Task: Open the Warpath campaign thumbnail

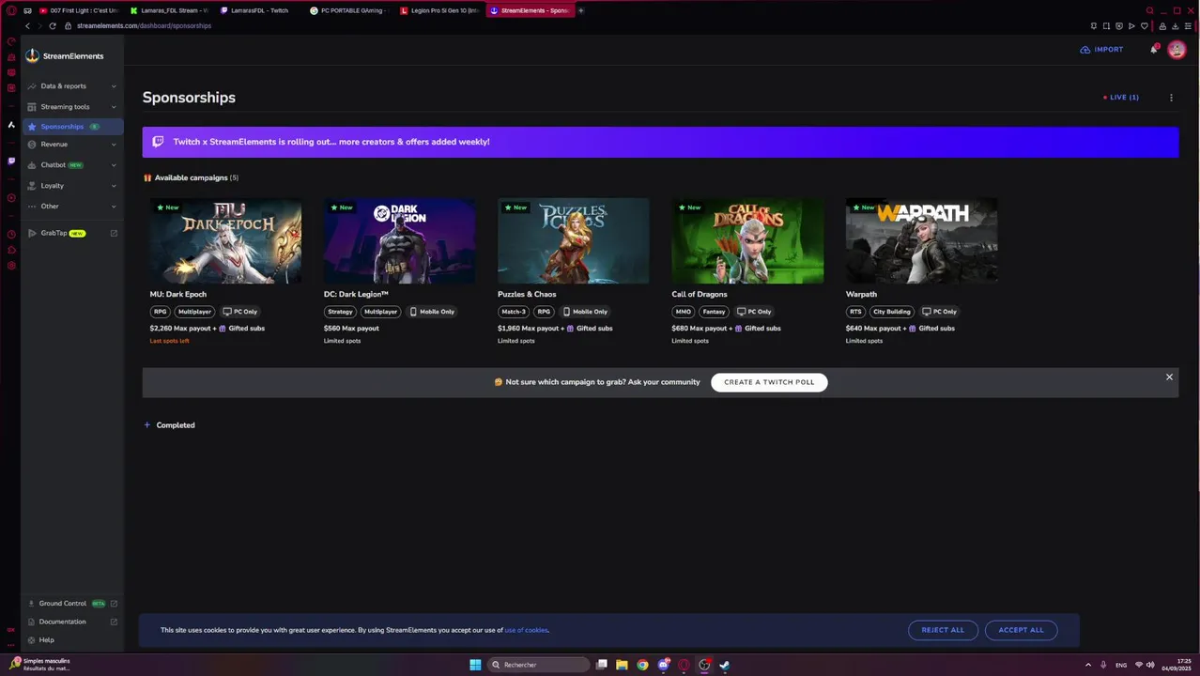Action: pyautogui.click(x=921, y=240)
